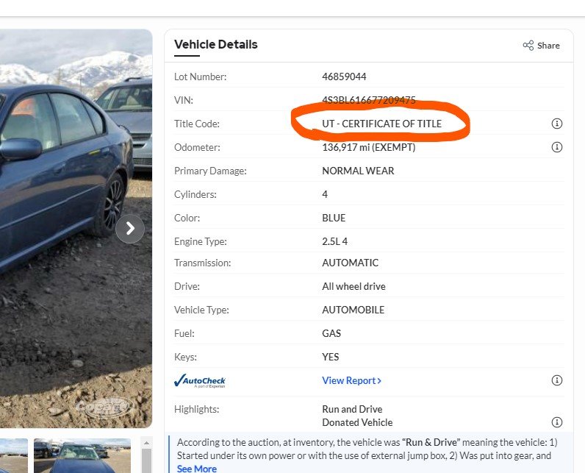The image size is (585, 473).
Task: Advance to the next vehicle photo
Action: [x=130, y=228]
